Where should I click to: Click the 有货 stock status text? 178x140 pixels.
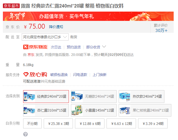pos(74,37)
